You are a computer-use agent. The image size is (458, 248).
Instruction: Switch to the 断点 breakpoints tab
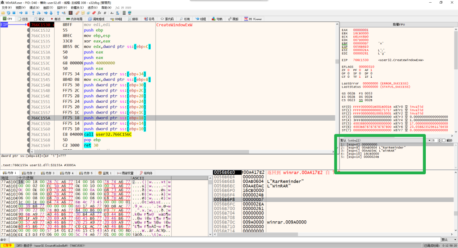(55, 19)
